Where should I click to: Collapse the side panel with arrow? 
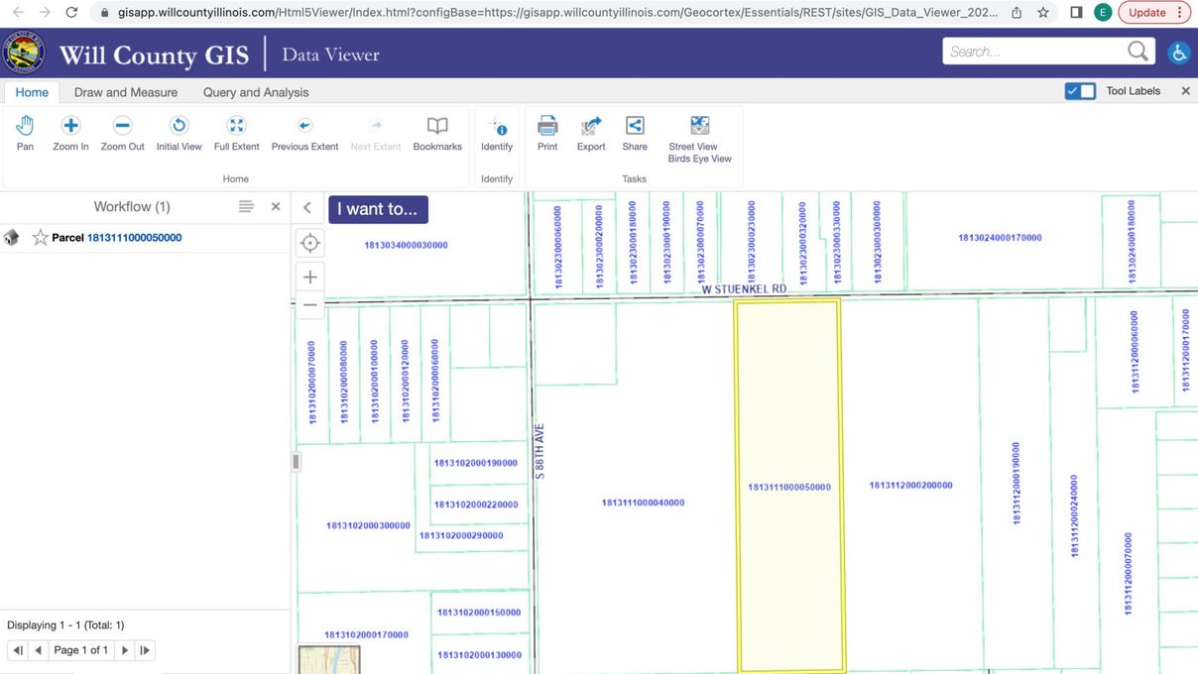307,207
